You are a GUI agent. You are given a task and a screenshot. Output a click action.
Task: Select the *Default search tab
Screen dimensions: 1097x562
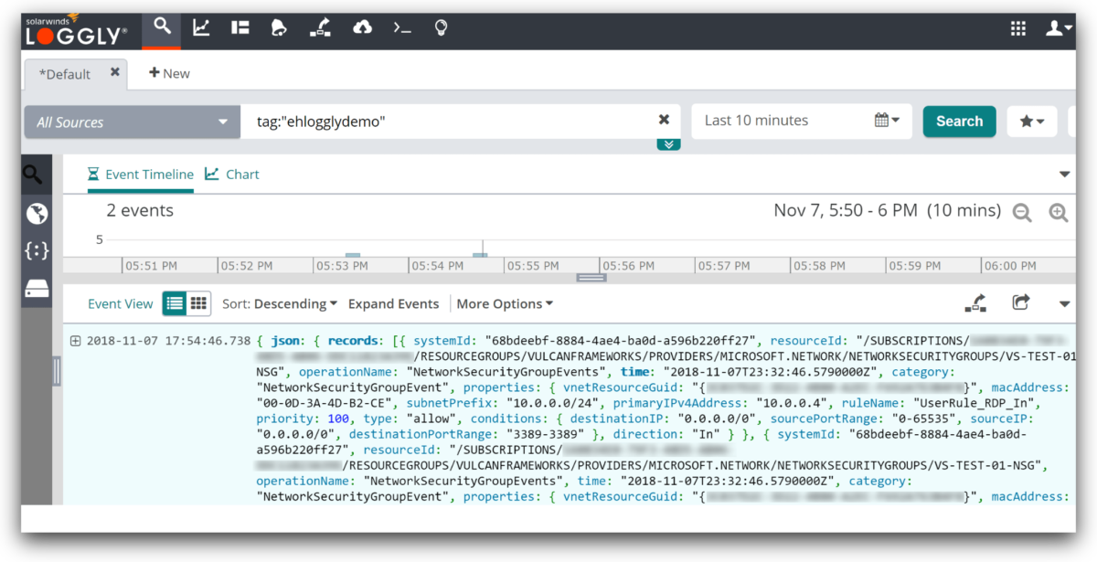coord(66,73)
